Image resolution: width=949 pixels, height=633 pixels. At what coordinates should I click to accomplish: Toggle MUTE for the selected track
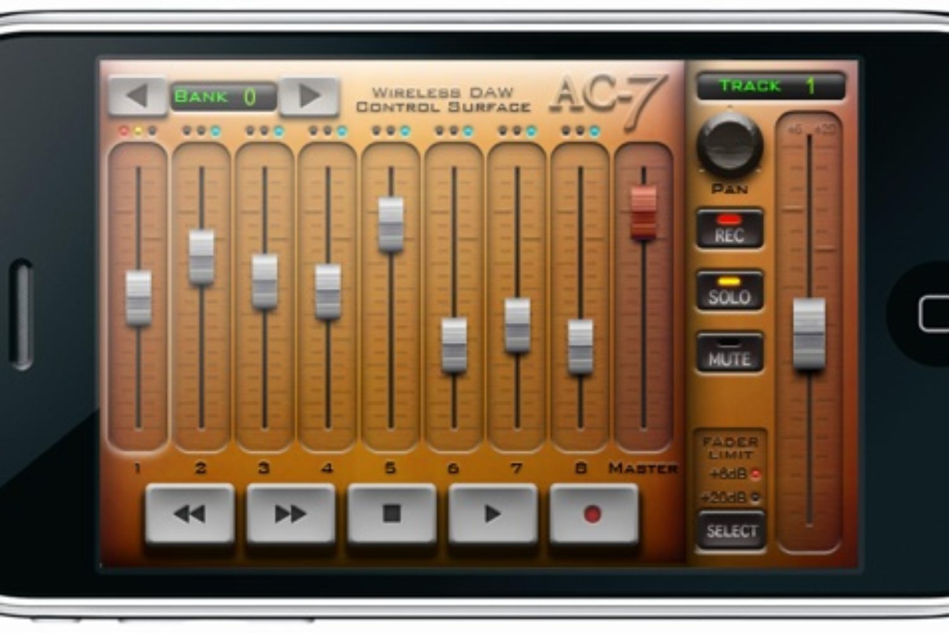point(729,353)
